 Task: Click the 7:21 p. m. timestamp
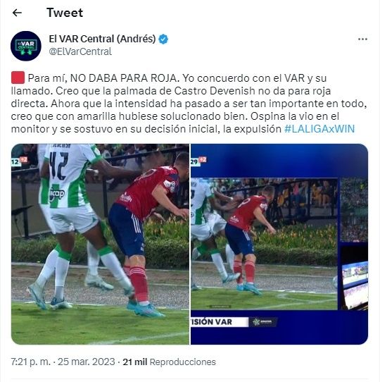(31, 362)
